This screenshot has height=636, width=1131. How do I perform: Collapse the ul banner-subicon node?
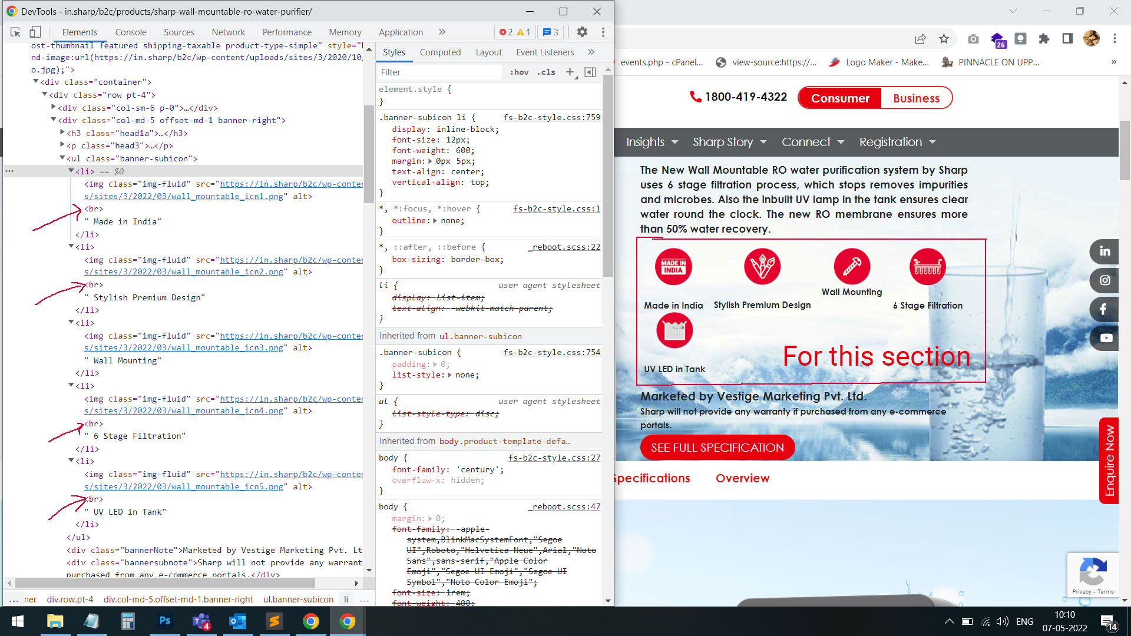[62, 158]
